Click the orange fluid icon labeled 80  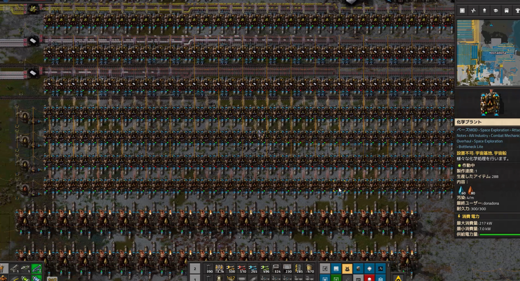[x=471, y=190]
